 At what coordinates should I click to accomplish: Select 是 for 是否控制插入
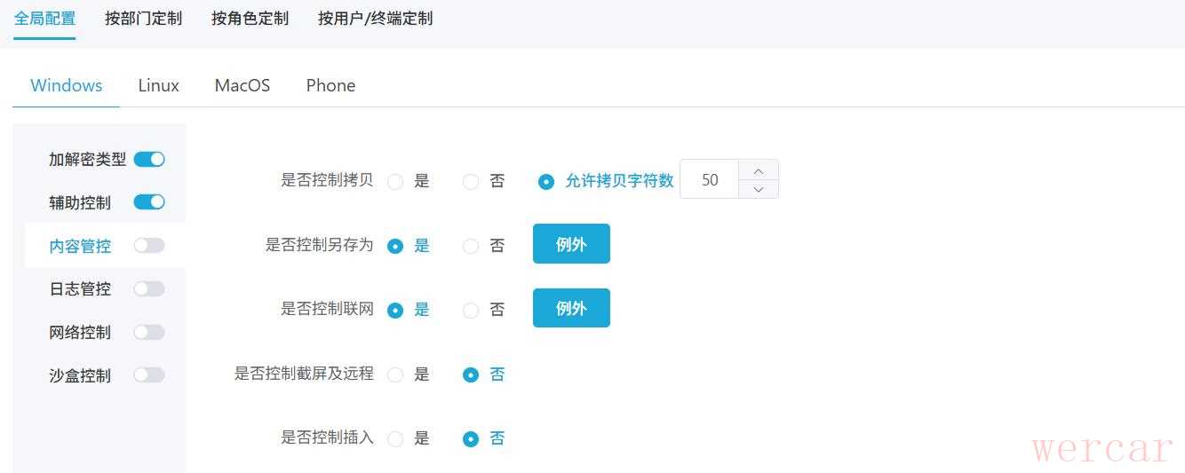pyautogui.click(x=395, y=439)
